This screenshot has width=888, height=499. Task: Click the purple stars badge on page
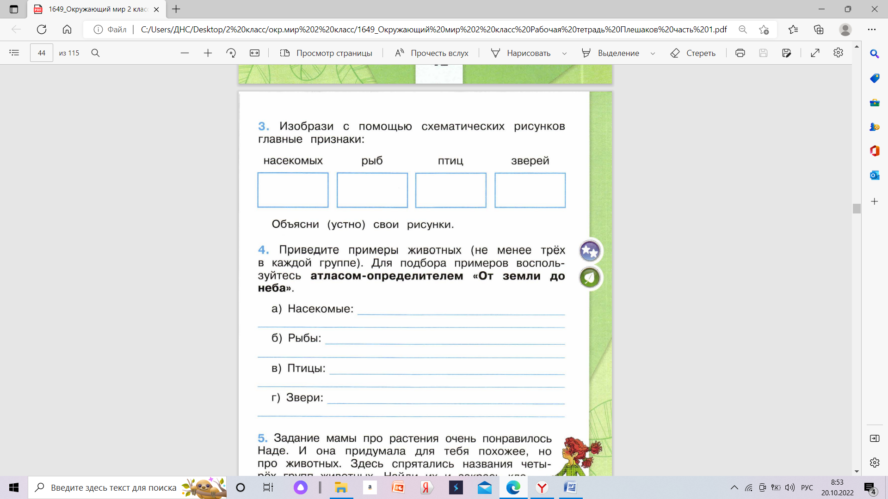590,251
